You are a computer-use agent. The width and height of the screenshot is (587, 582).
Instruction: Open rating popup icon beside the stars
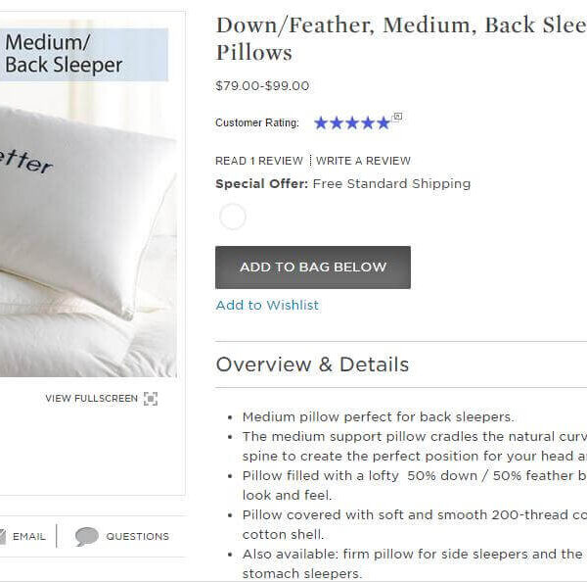click(x=397, y=117)
